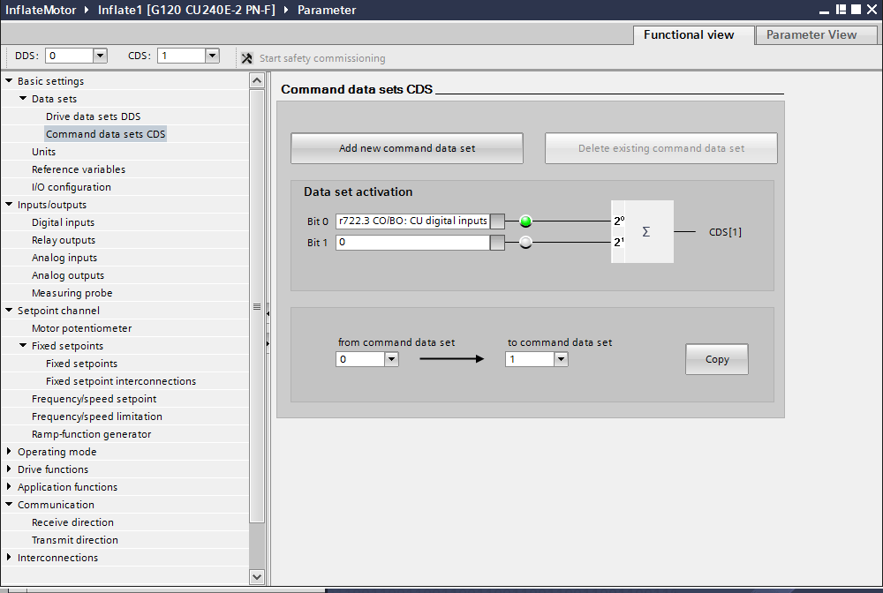The image size is (883, 593).
Task: Click the scroll-up arrow of navigation tree
Action: (x=257, y=80)
